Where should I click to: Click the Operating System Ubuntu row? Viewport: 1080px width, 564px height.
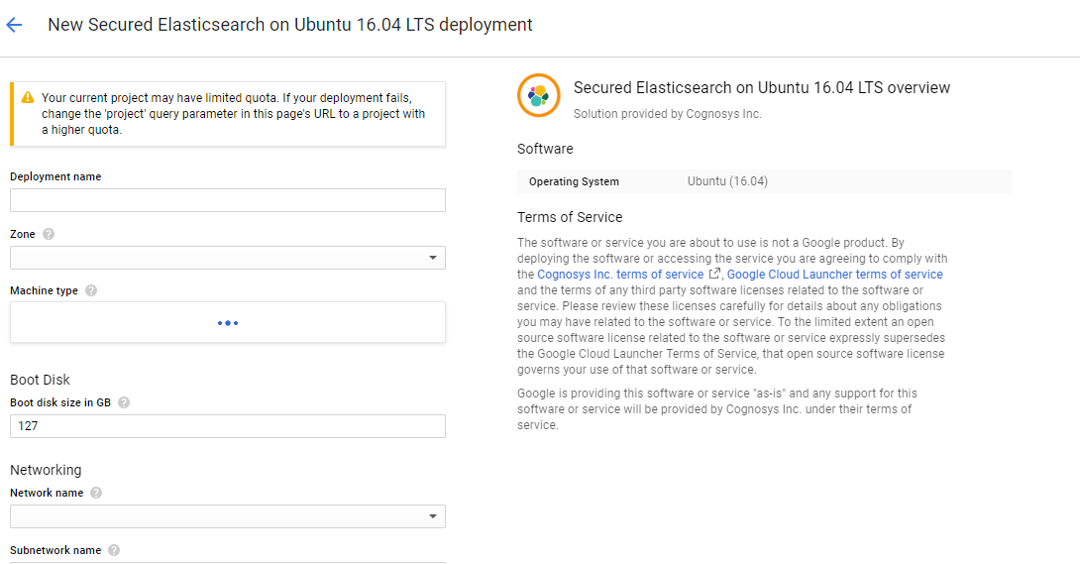(x=764, y=181)
